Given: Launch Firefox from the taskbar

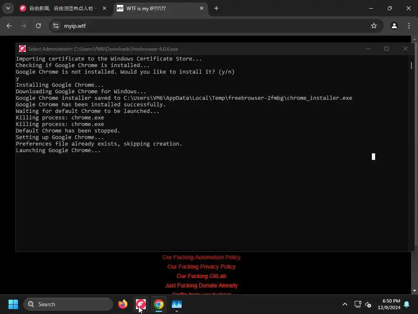Looking at the screenshot, I should pyautogui.click(x=123, y=304).
